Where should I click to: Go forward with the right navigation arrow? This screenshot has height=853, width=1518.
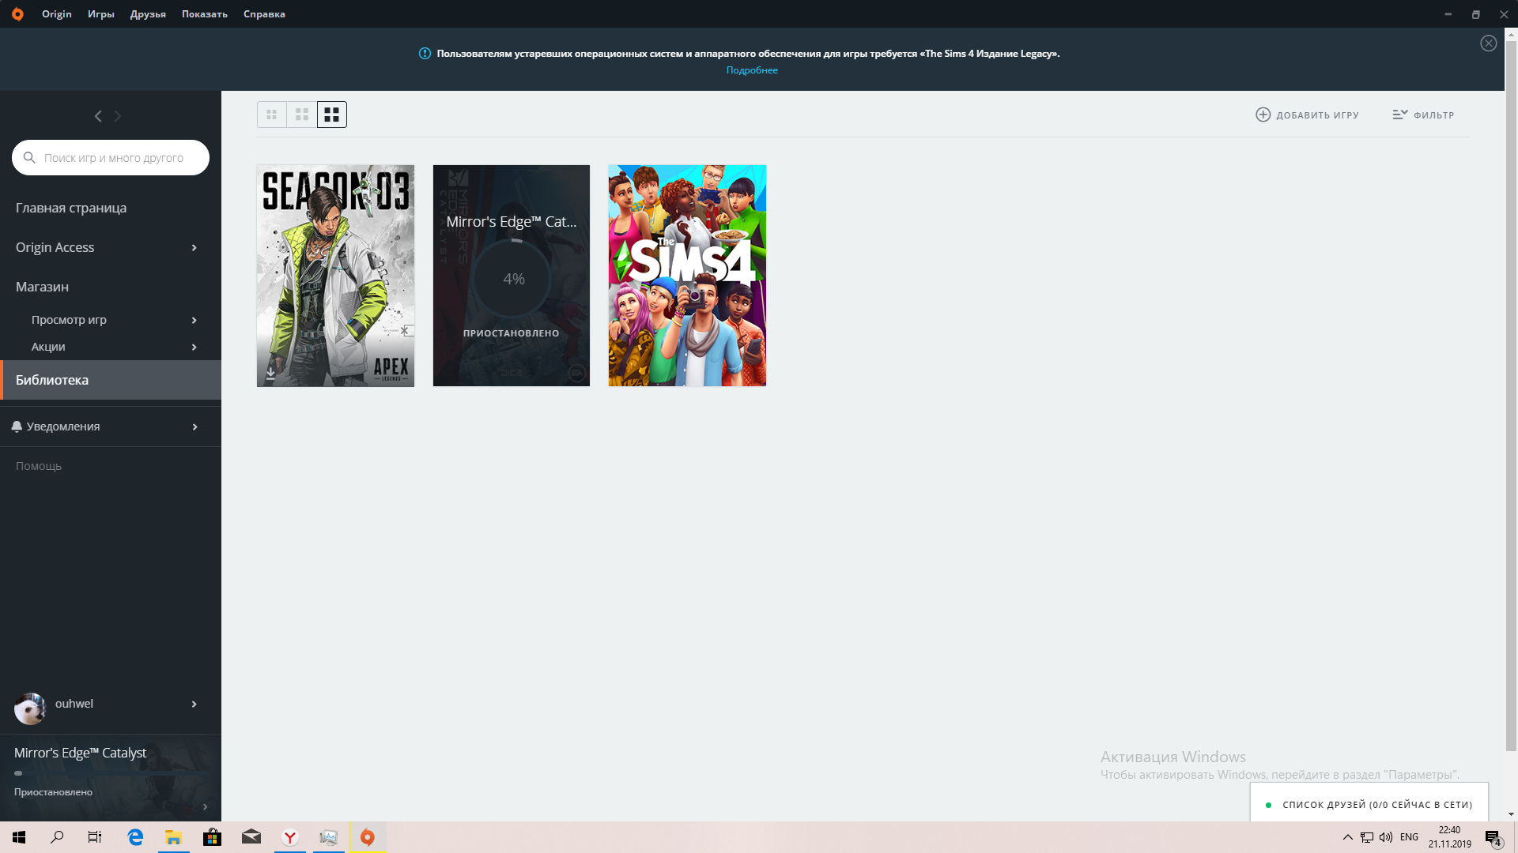click(118, 116)
